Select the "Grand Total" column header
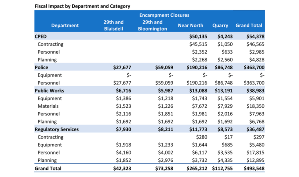Screen dimensions: 299x177 tap(249, 26)
